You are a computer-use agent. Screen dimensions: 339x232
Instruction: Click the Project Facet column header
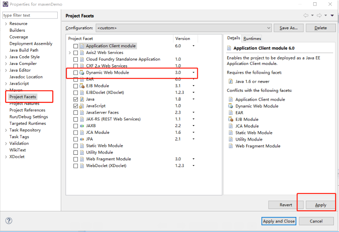(120, 38)
